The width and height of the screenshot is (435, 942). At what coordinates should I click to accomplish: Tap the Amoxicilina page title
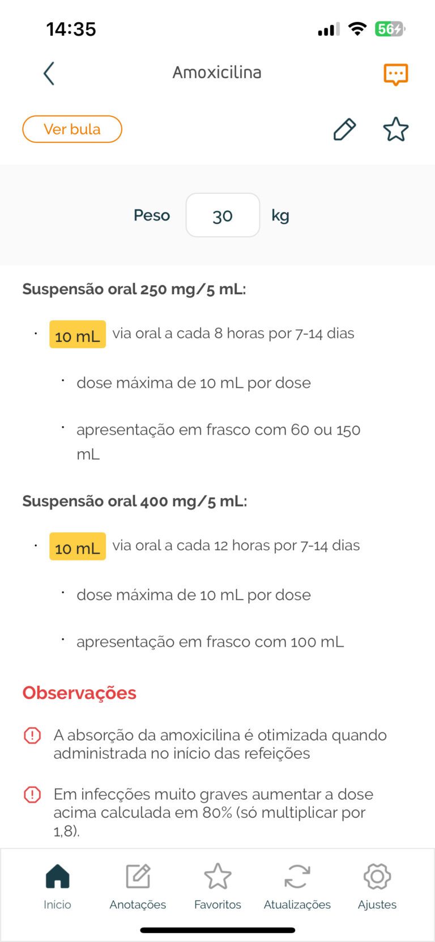[217, 73]
